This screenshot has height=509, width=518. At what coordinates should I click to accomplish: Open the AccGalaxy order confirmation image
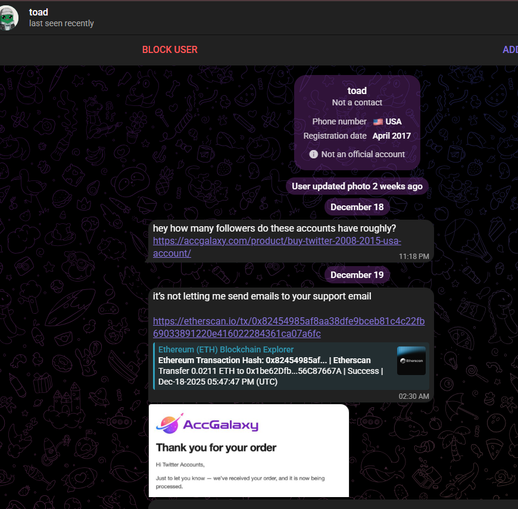(249, 451)
